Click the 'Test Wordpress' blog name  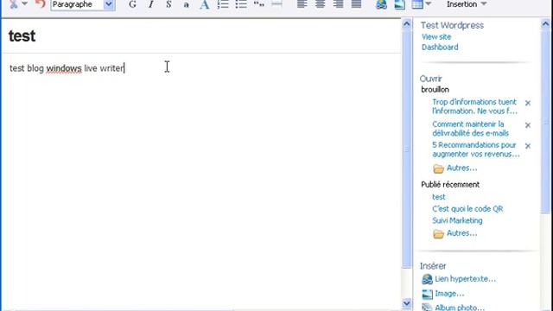pos(452,25)
